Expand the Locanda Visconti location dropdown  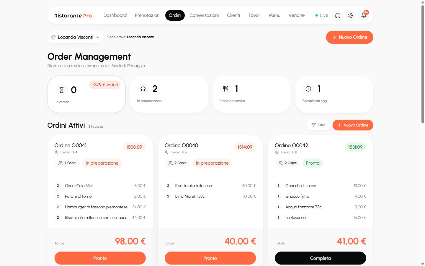(x=76, y=37)
